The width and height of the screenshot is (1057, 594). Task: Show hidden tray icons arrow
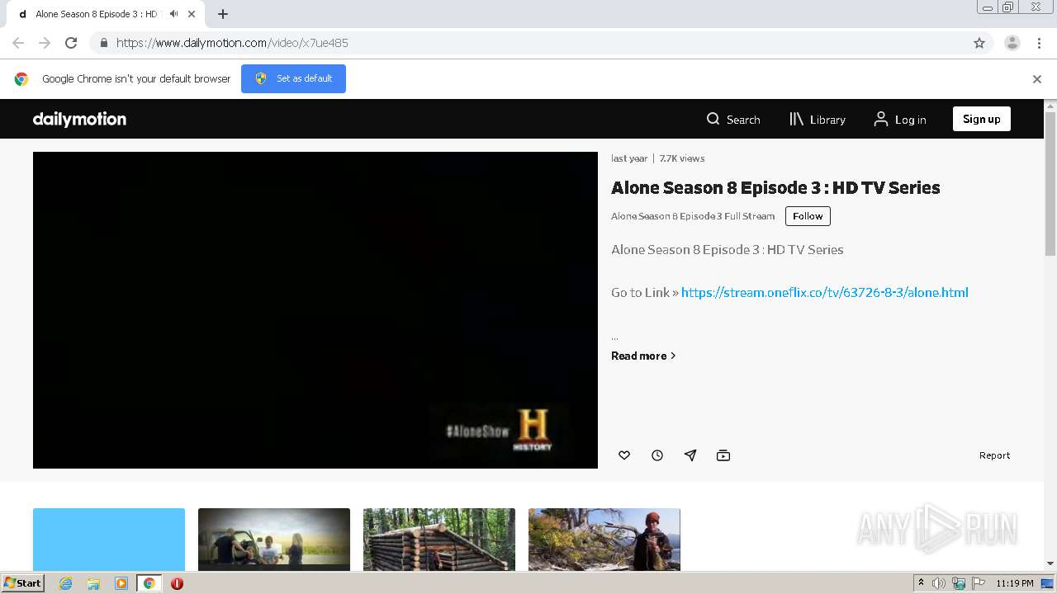921,582
